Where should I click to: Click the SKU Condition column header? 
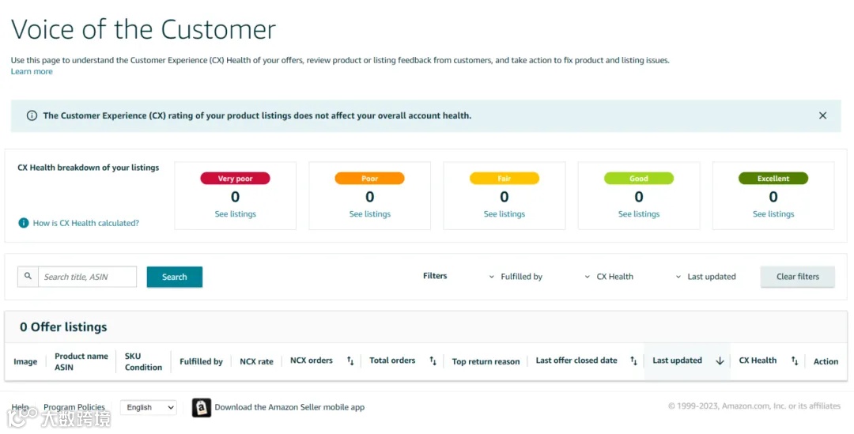coord(143,361)
